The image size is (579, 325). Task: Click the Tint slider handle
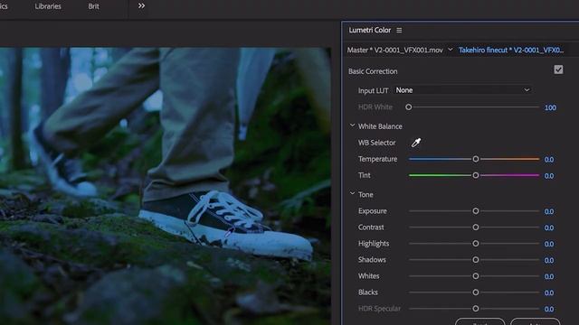point(476,175)
